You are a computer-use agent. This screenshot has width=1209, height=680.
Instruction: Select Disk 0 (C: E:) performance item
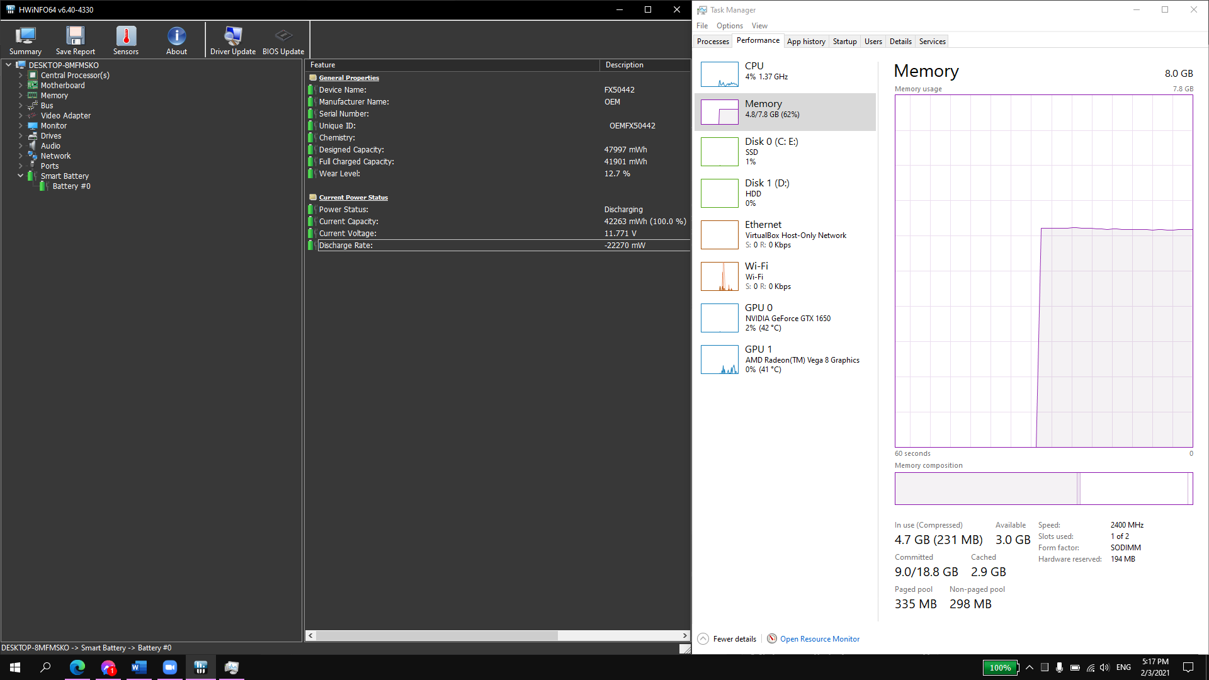point(785,151)
